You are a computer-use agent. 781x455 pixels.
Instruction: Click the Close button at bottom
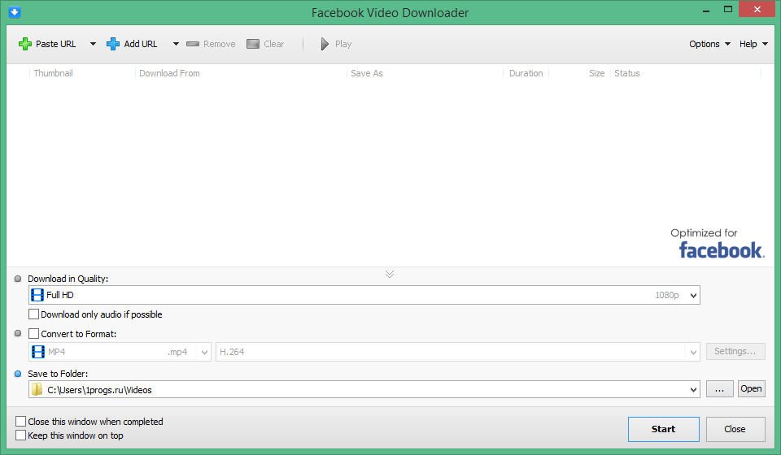(x=735, y=429)
